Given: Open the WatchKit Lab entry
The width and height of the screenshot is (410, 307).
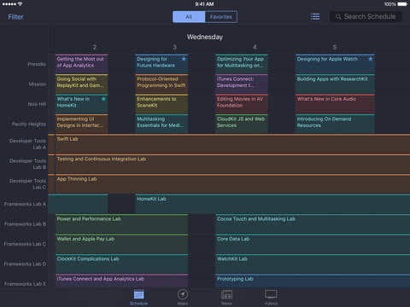Looking at the screenshot, I should (x=313, y=264).
